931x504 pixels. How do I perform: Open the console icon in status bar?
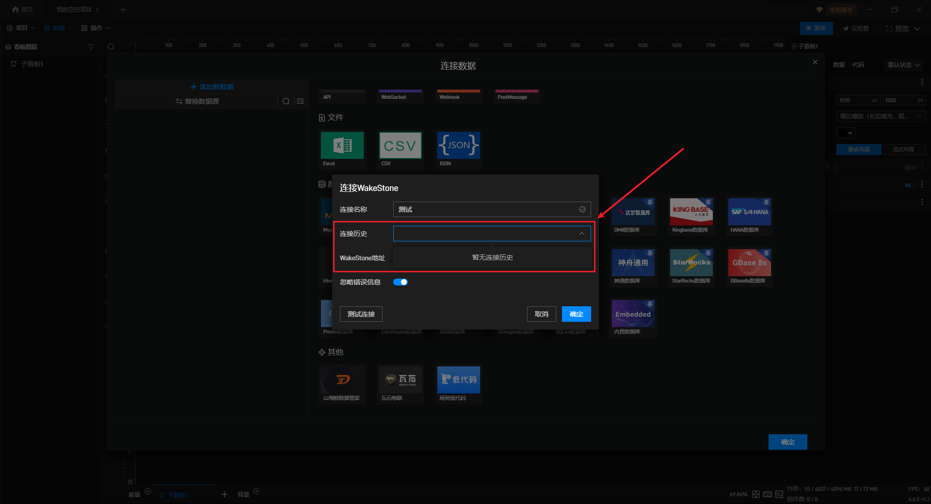click(779, 494)
